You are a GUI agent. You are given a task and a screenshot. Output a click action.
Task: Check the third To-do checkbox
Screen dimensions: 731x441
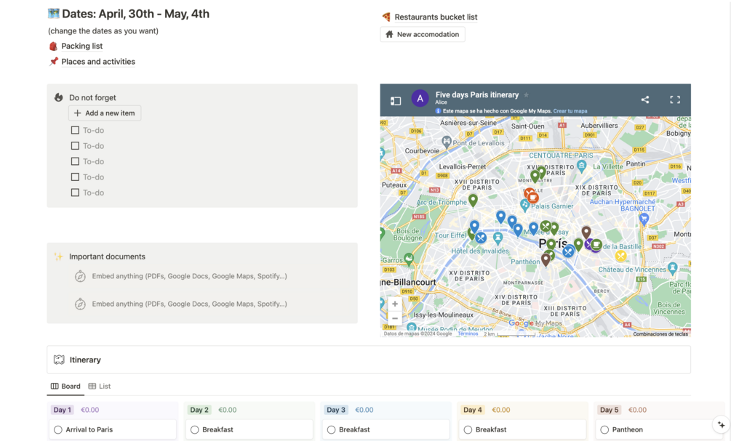[75, 161]
